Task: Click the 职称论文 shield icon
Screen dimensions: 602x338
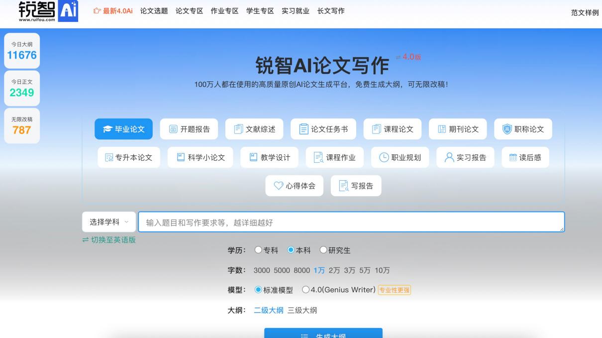Action: 507,129
